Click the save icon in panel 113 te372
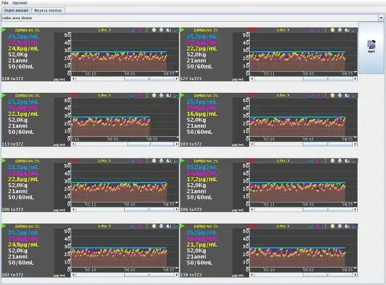386x285 pixels. [168, 95]
